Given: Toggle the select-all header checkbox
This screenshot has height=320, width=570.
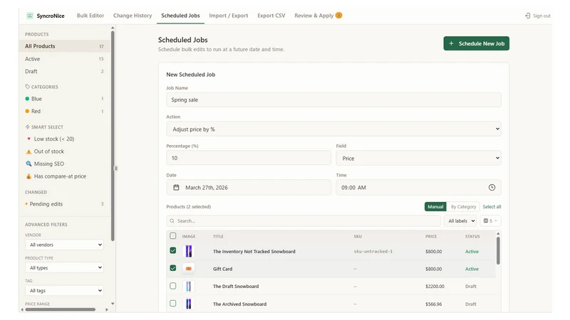Looking at the screenshot, I should point(173,236).
